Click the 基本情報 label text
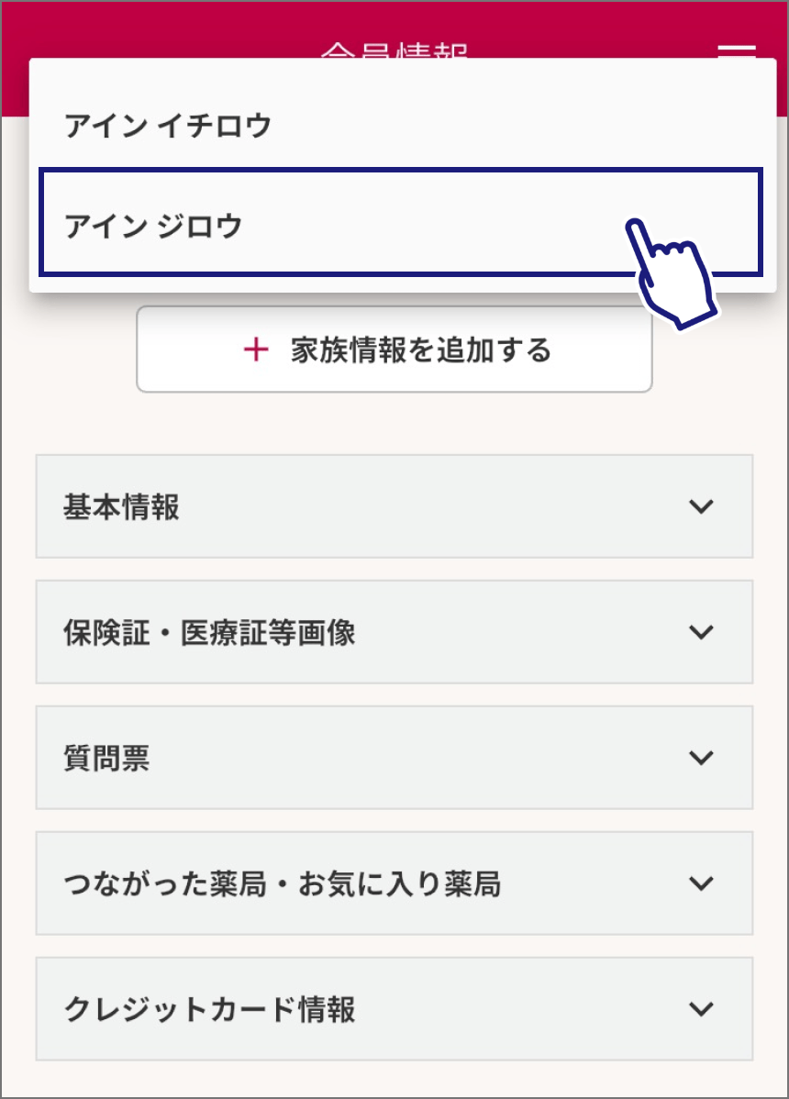 [121, 507]
